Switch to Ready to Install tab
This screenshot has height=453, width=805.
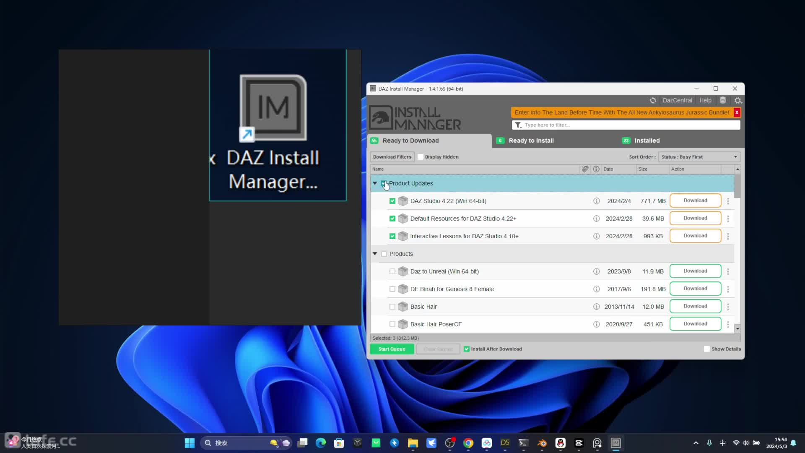click(x=531, y=141)
